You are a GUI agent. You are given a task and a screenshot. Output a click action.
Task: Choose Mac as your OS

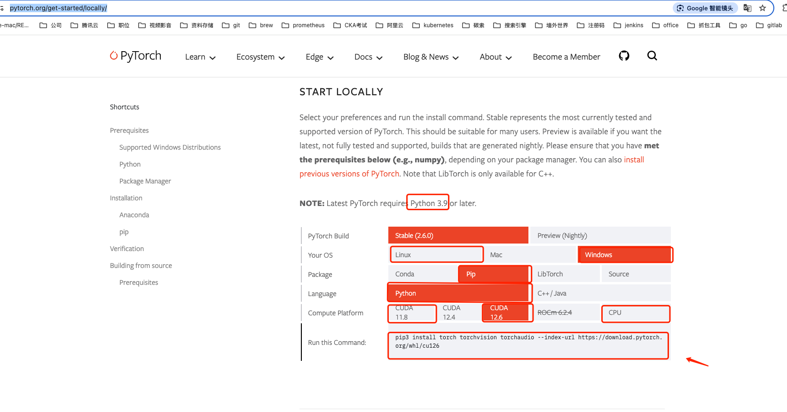point(529,254)
